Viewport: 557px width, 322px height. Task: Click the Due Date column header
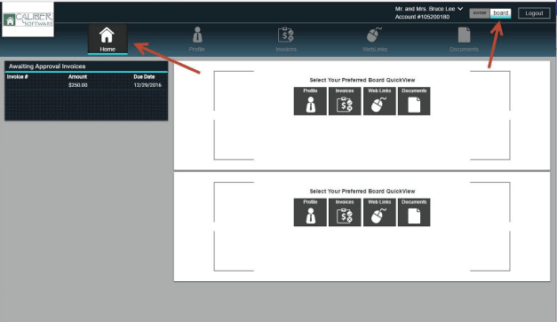(144, 76)
